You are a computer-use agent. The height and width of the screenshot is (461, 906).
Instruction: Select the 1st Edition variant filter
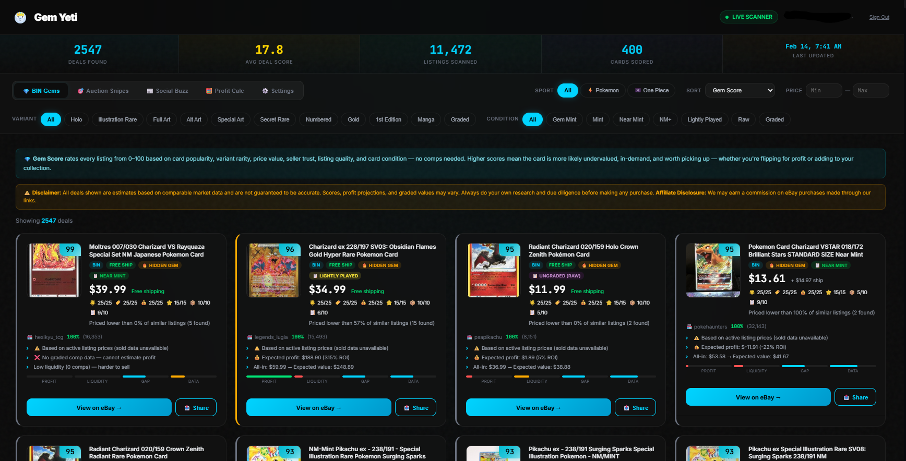pyautogui.click(x=389, y=119)
